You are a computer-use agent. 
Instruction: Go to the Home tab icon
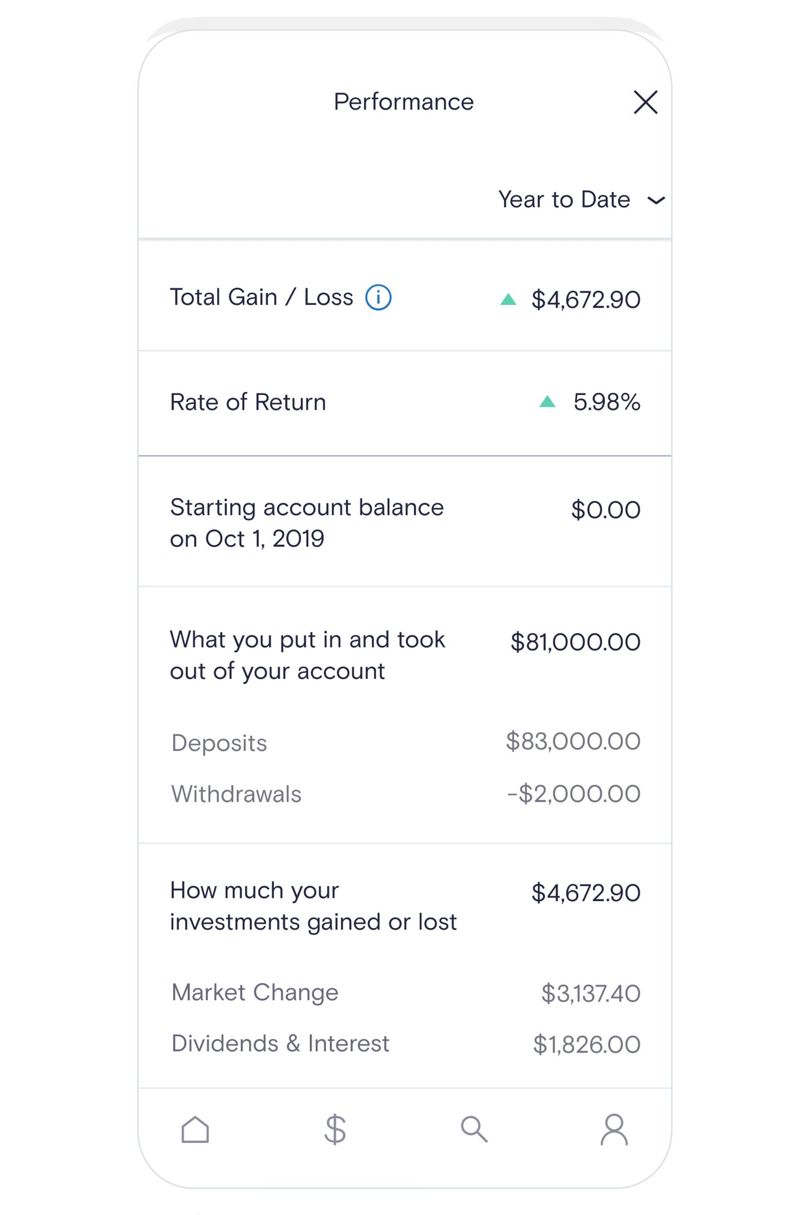pyautogui.click(x=195, y=1129)
